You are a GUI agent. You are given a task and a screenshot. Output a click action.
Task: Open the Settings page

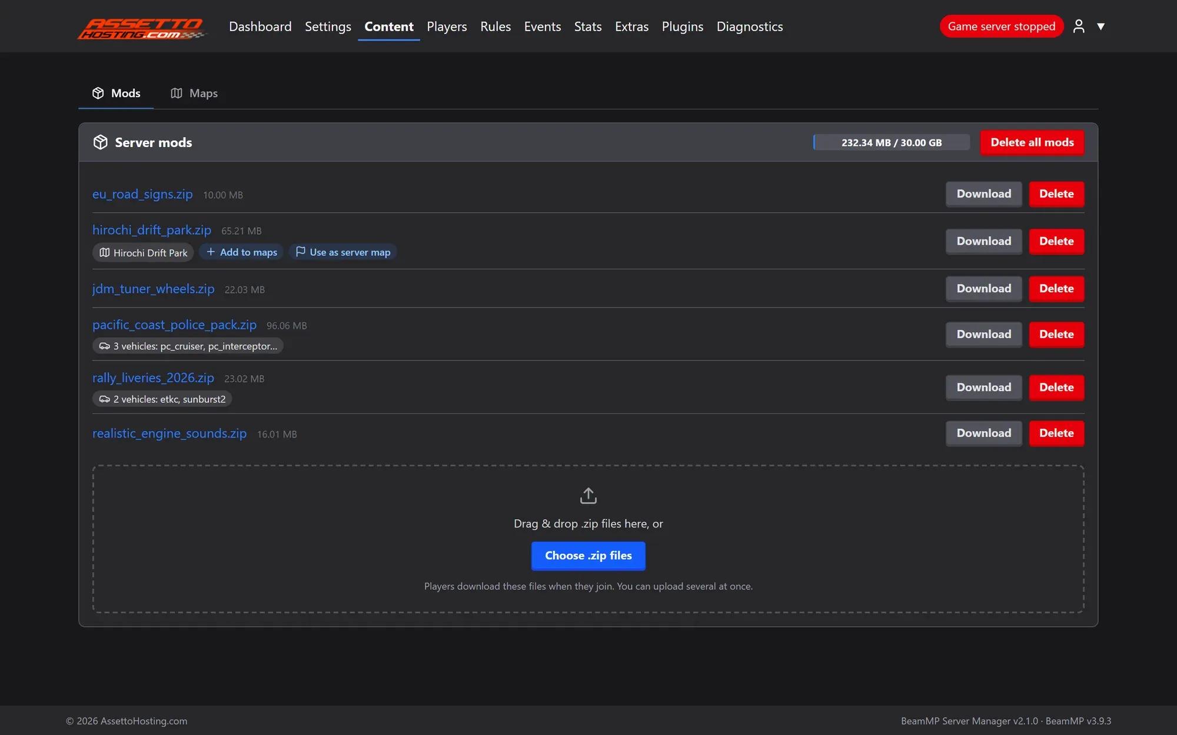(x=328, y=26)
